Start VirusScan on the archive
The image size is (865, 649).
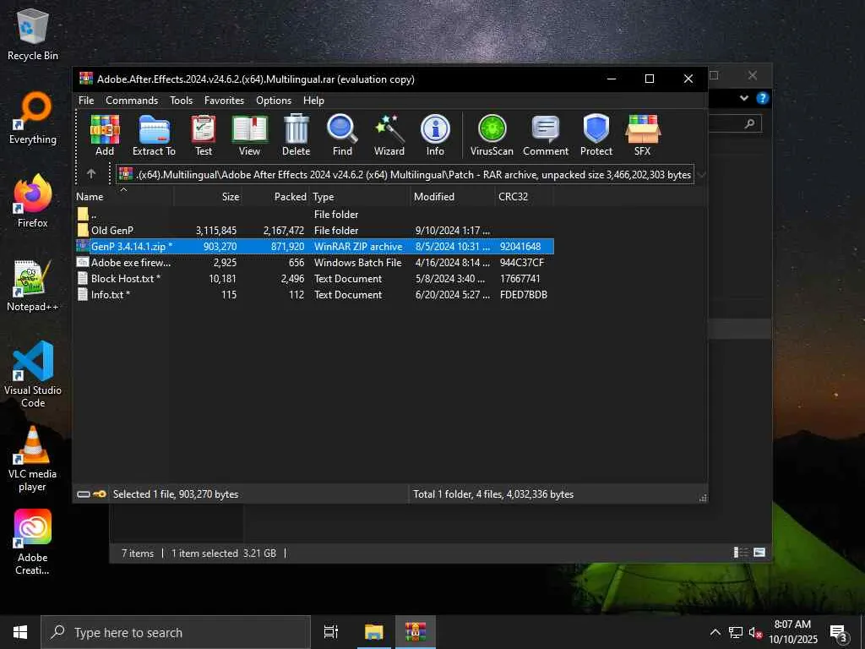click(x=492, y=135)
